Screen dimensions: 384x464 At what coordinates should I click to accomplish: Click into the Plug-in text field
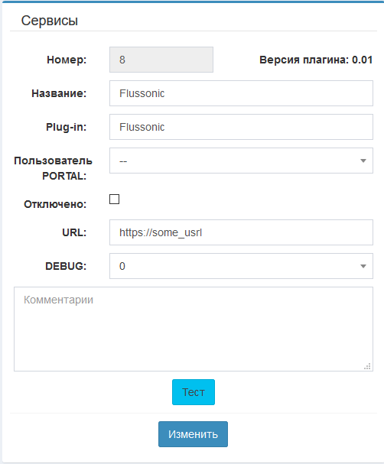(x=241, y=127)
